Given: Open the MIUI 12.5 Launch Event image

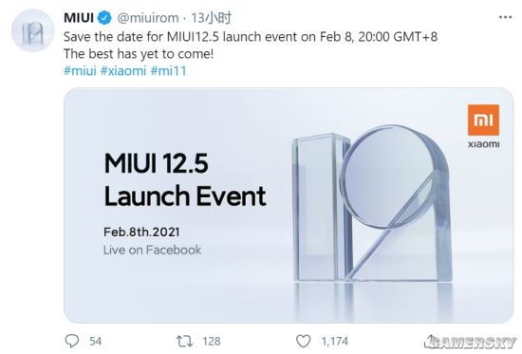Looking at the screenshot, I should click(x=289, y=205).
